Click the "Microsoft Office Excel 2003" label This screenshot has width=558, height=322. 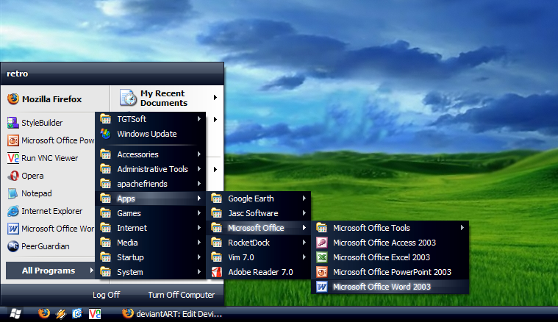tap(382, 257)
